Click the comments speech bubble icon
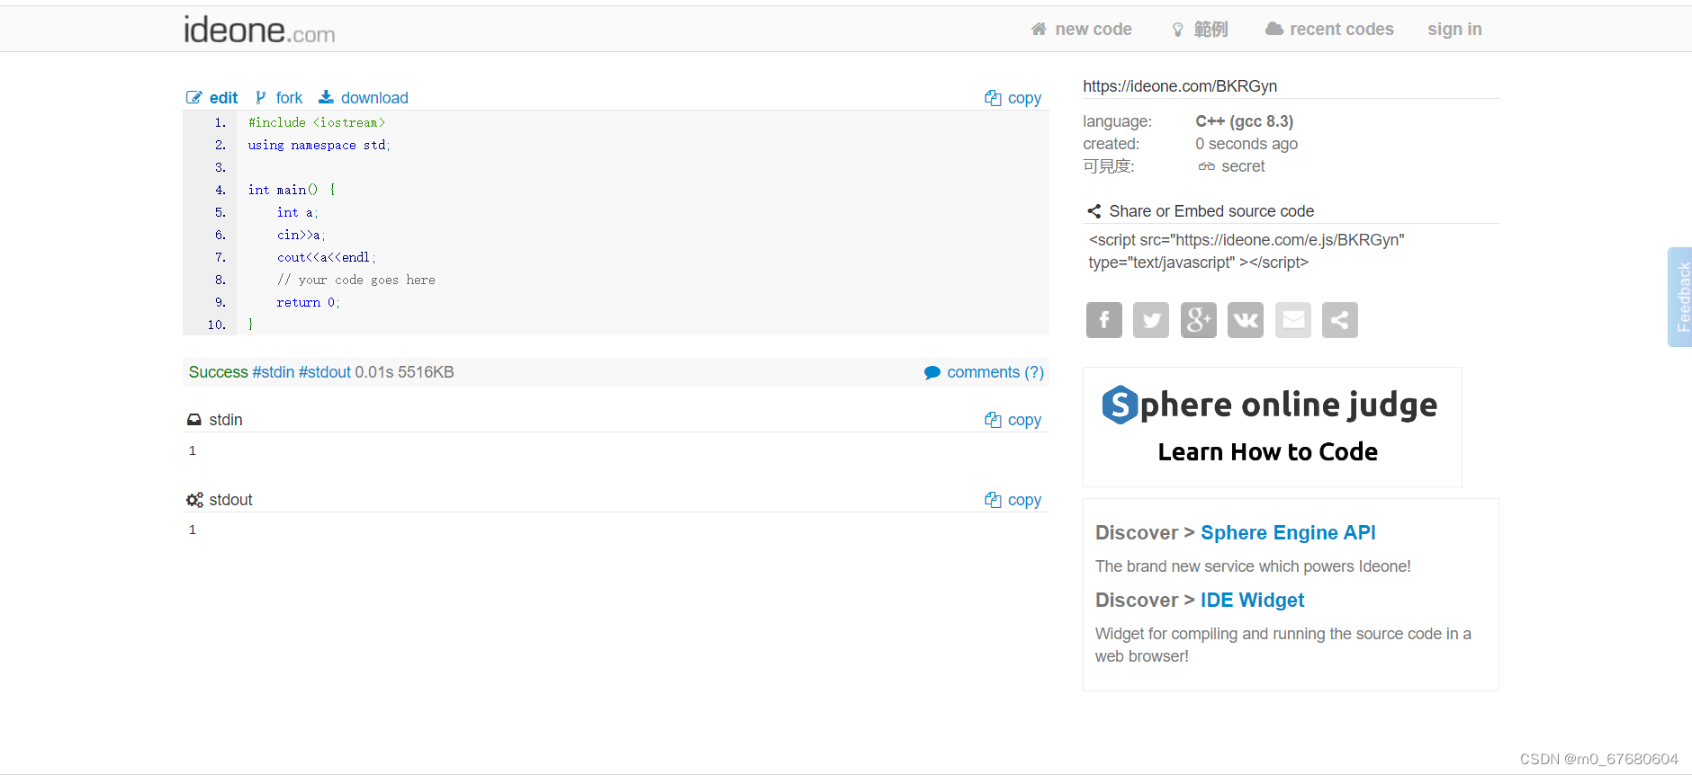Viewport: 1692px width, 775px height. click(x=932, y=372)
